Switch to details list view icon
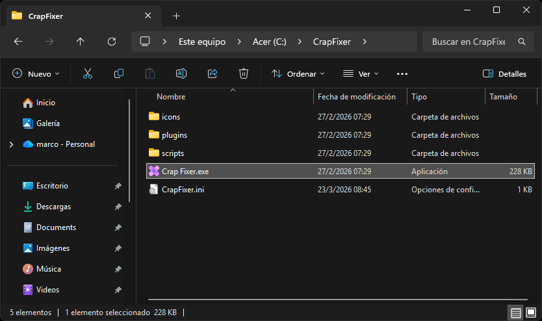Viewport: 542px width, 321px height. [x=515, y=313]
